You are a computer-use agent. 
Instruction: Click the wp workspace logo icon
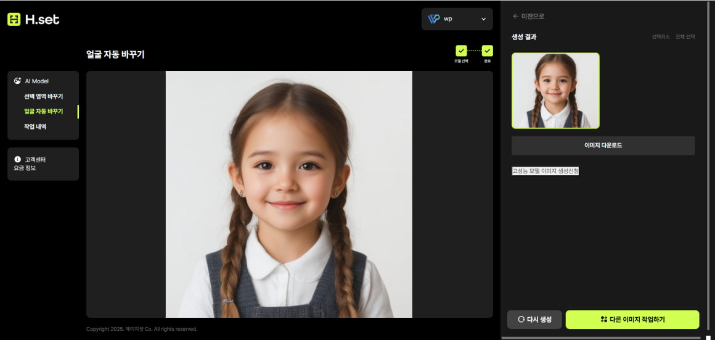tap(434, 19)
